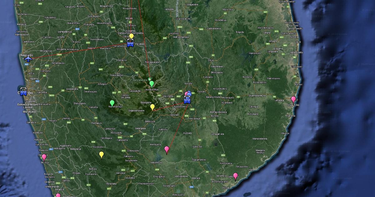Screen dimensions: 375x197
Task: Select the pink pin near Baddegama
Action: [x=58, y=195]
